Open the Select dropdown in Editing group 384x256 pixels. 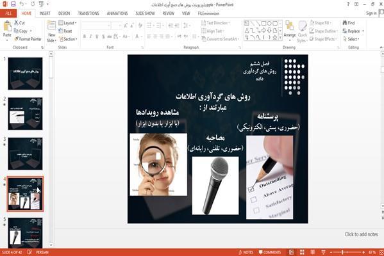(x=351, y=39)
